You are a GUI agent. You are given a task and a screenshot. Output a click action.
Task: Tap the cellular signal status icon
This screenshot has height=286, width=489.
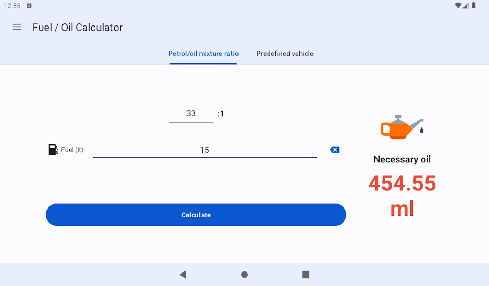[466, 5]
